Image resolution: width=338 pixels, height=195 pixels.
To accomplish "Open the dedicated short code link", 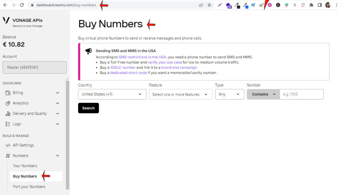I will tap(128, 73).
